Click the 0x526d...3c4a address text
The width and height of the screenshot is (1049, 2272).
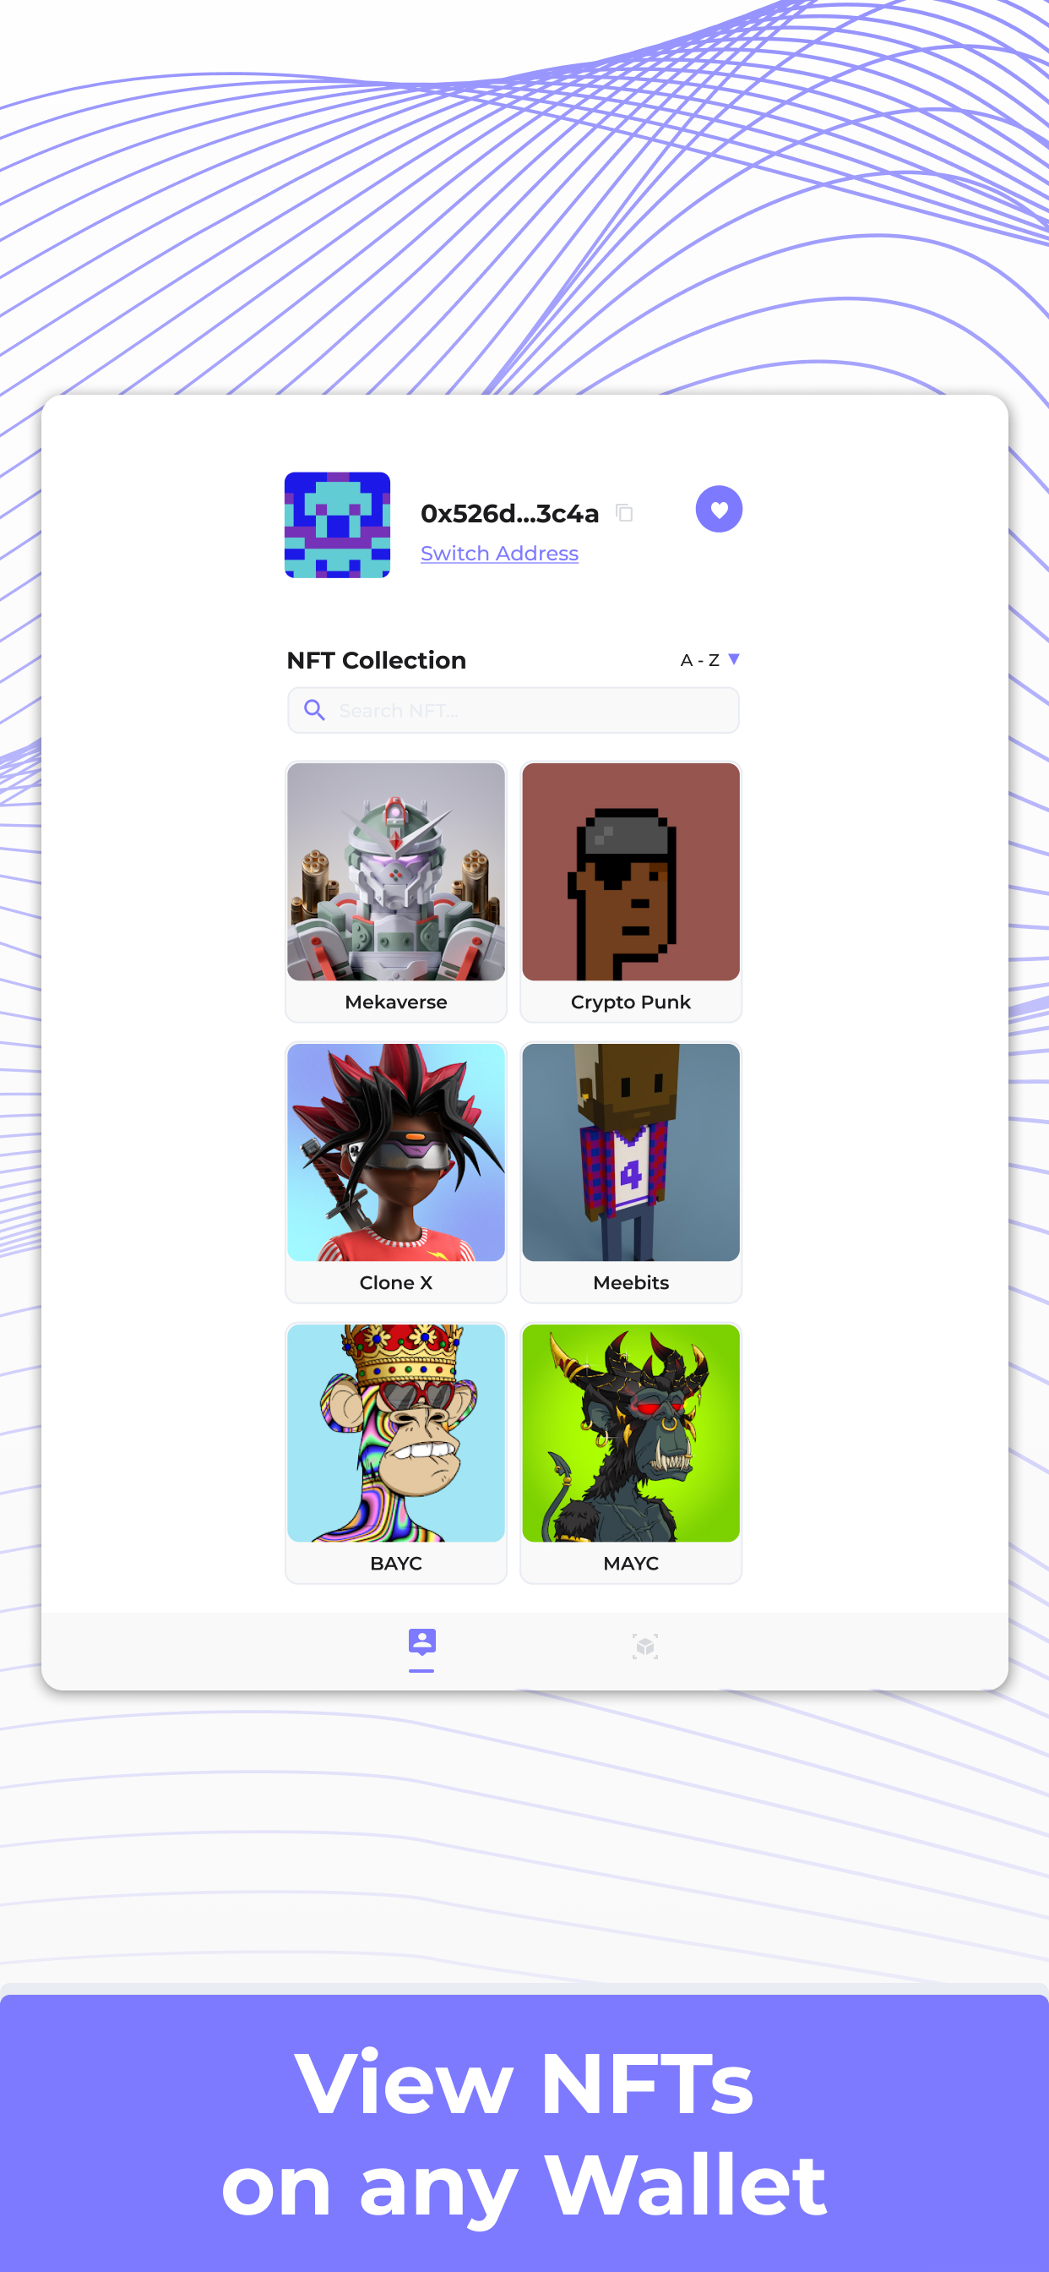(x=509, y=513)
